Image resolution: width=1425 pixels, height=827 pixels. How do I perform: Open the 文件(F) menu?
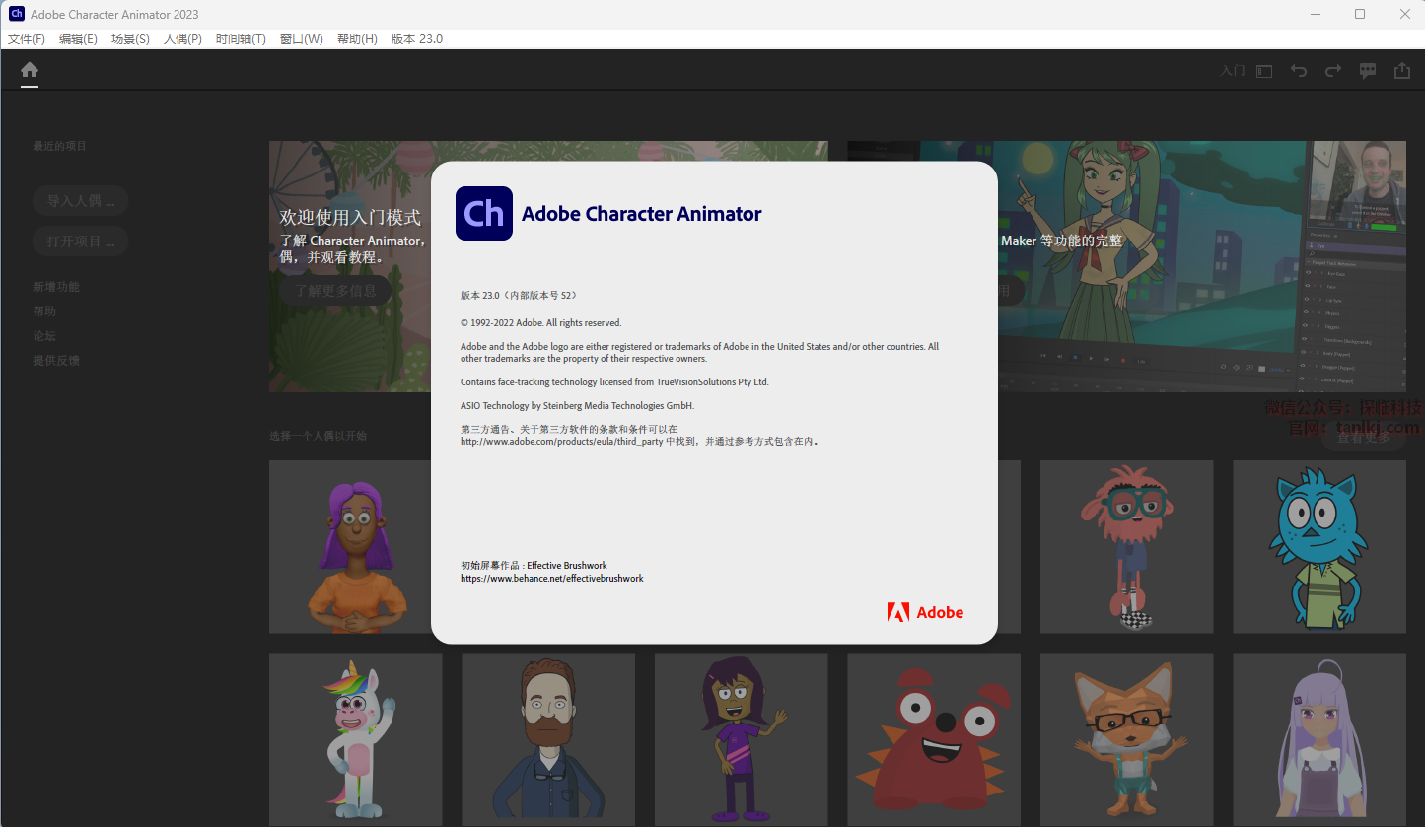tap(27, 39)
